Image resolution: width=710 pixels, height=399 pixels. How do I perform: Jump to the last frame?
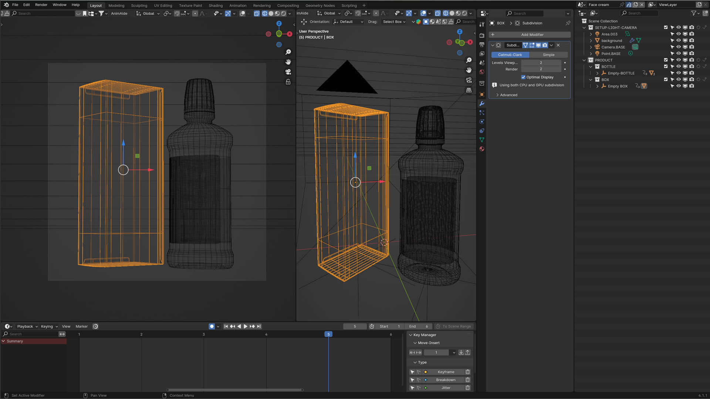(259, 326)
